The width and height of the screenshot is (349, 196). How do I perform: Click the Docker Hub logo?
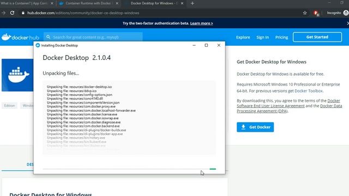click(x=20, y=37)
